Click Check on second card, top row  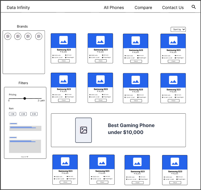point(101,61)
